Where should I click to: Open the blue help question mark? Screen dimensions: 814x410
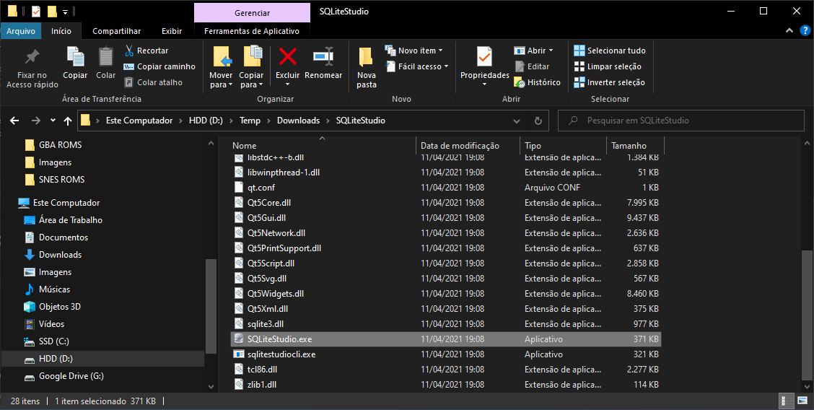tap(805, 30)
